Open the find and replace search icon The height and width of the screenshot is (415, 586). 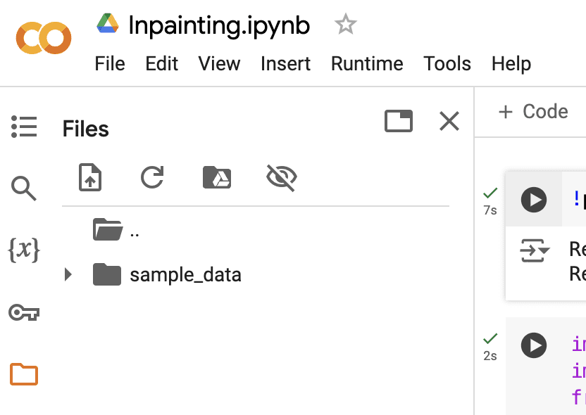click(24, 189)
